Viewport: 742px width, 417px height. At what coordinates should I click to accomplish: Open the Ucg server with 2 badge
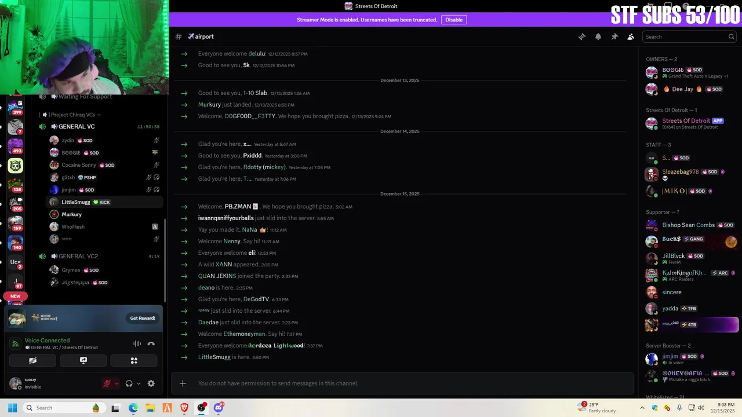point(16,262)
